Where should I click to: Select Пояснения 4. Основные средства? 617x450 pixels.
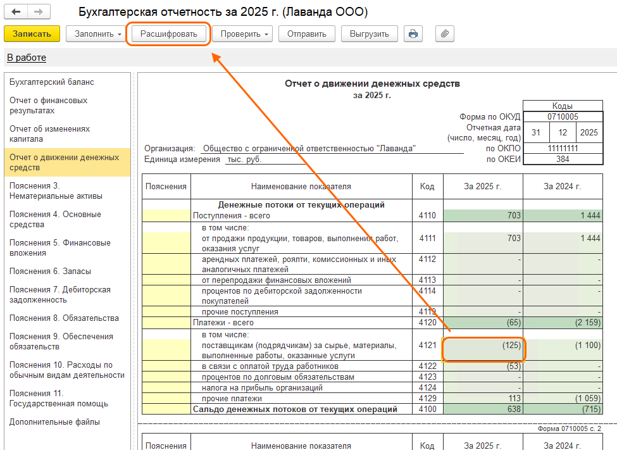[x=55, y=219]
